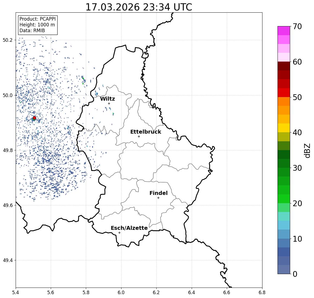The height and width of the screenshot is (298, 314).
Task: Click the latitude axis label 49.6
Action: tap(7, 205)
